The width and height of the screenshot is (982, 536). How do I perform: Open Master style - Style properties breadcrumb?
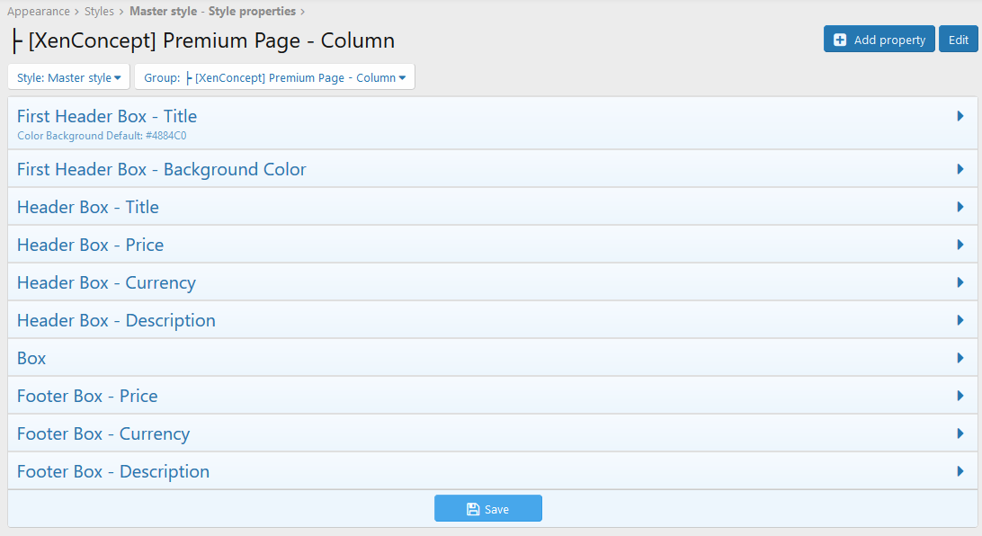[212, 12]
